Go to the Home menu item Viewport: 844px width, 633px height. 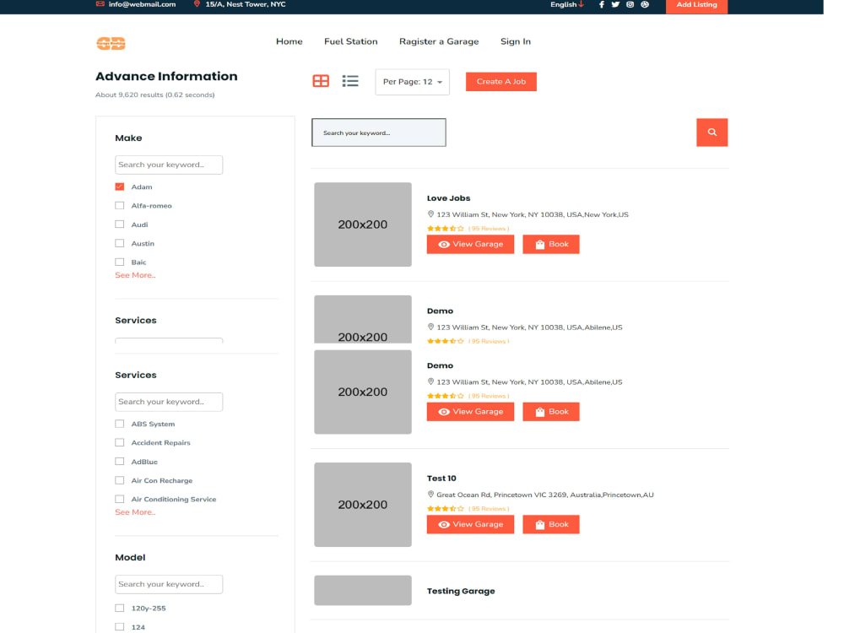pos(289,41)
